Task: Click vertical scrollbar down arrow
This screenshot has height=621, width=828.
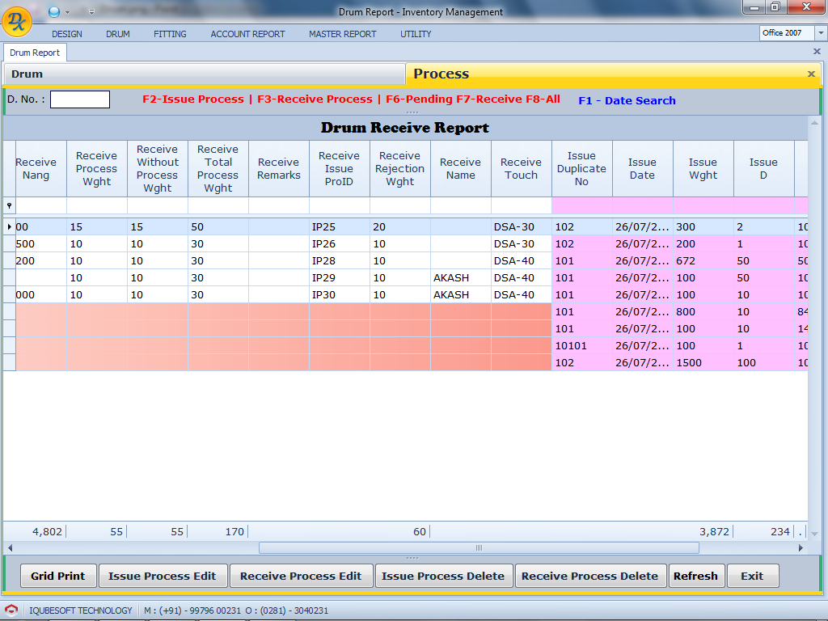Action: coord(814,534)
